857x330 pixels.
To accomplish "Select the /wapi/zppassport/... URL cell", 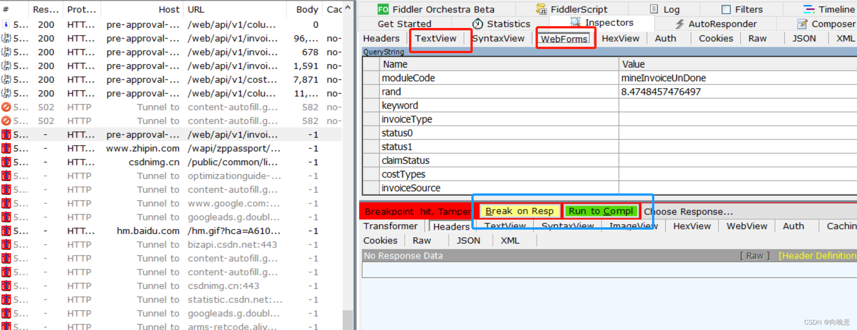I will (234, 148).
